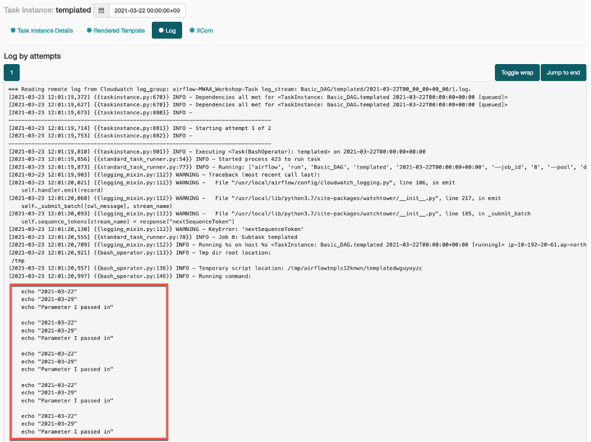591x442 pixels.
Task: Select the active Log tab
Action: (167, 30)
